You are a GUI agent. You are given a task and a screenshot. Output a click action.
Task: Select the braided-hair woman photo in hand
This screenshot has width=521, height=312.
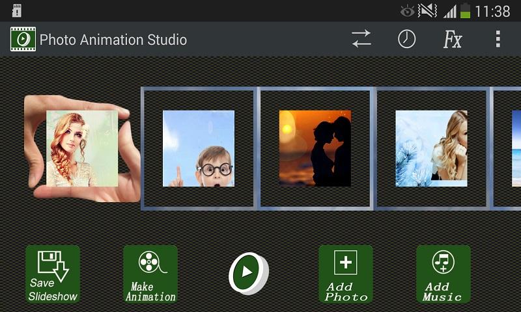(82, 149)
